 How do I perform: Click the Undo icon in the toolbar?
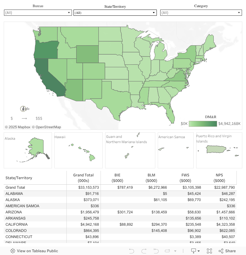pos(132,251)
